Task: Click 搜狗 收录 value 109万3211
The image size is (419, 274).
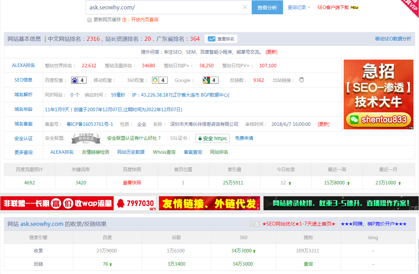Action: click(x=307, y=251)
